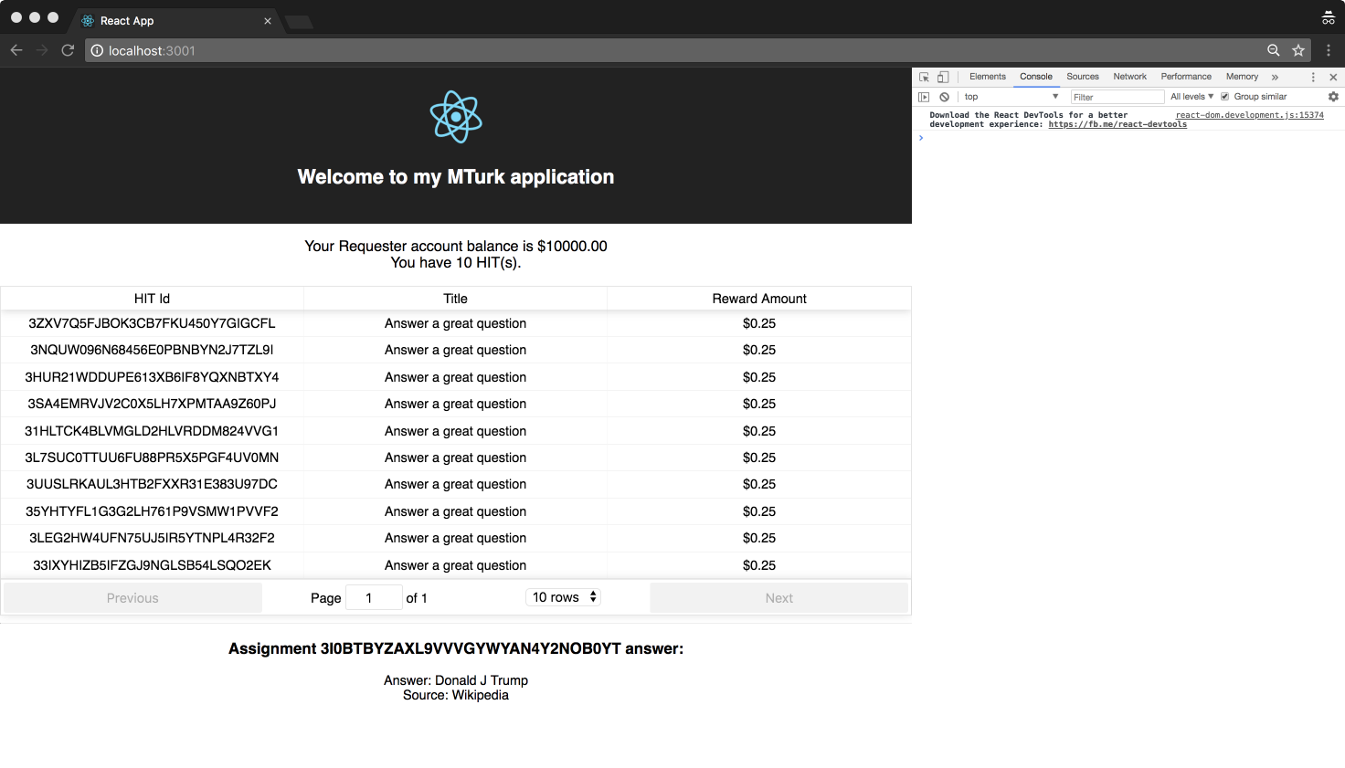This screenshot has height=768, width=1345.
Task: Click the Next page button
Action: pos(779,598)
